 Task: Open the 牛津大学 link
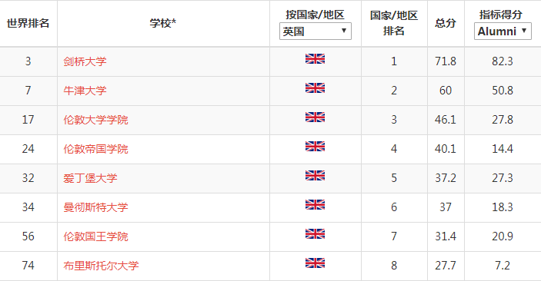[85, 91]
